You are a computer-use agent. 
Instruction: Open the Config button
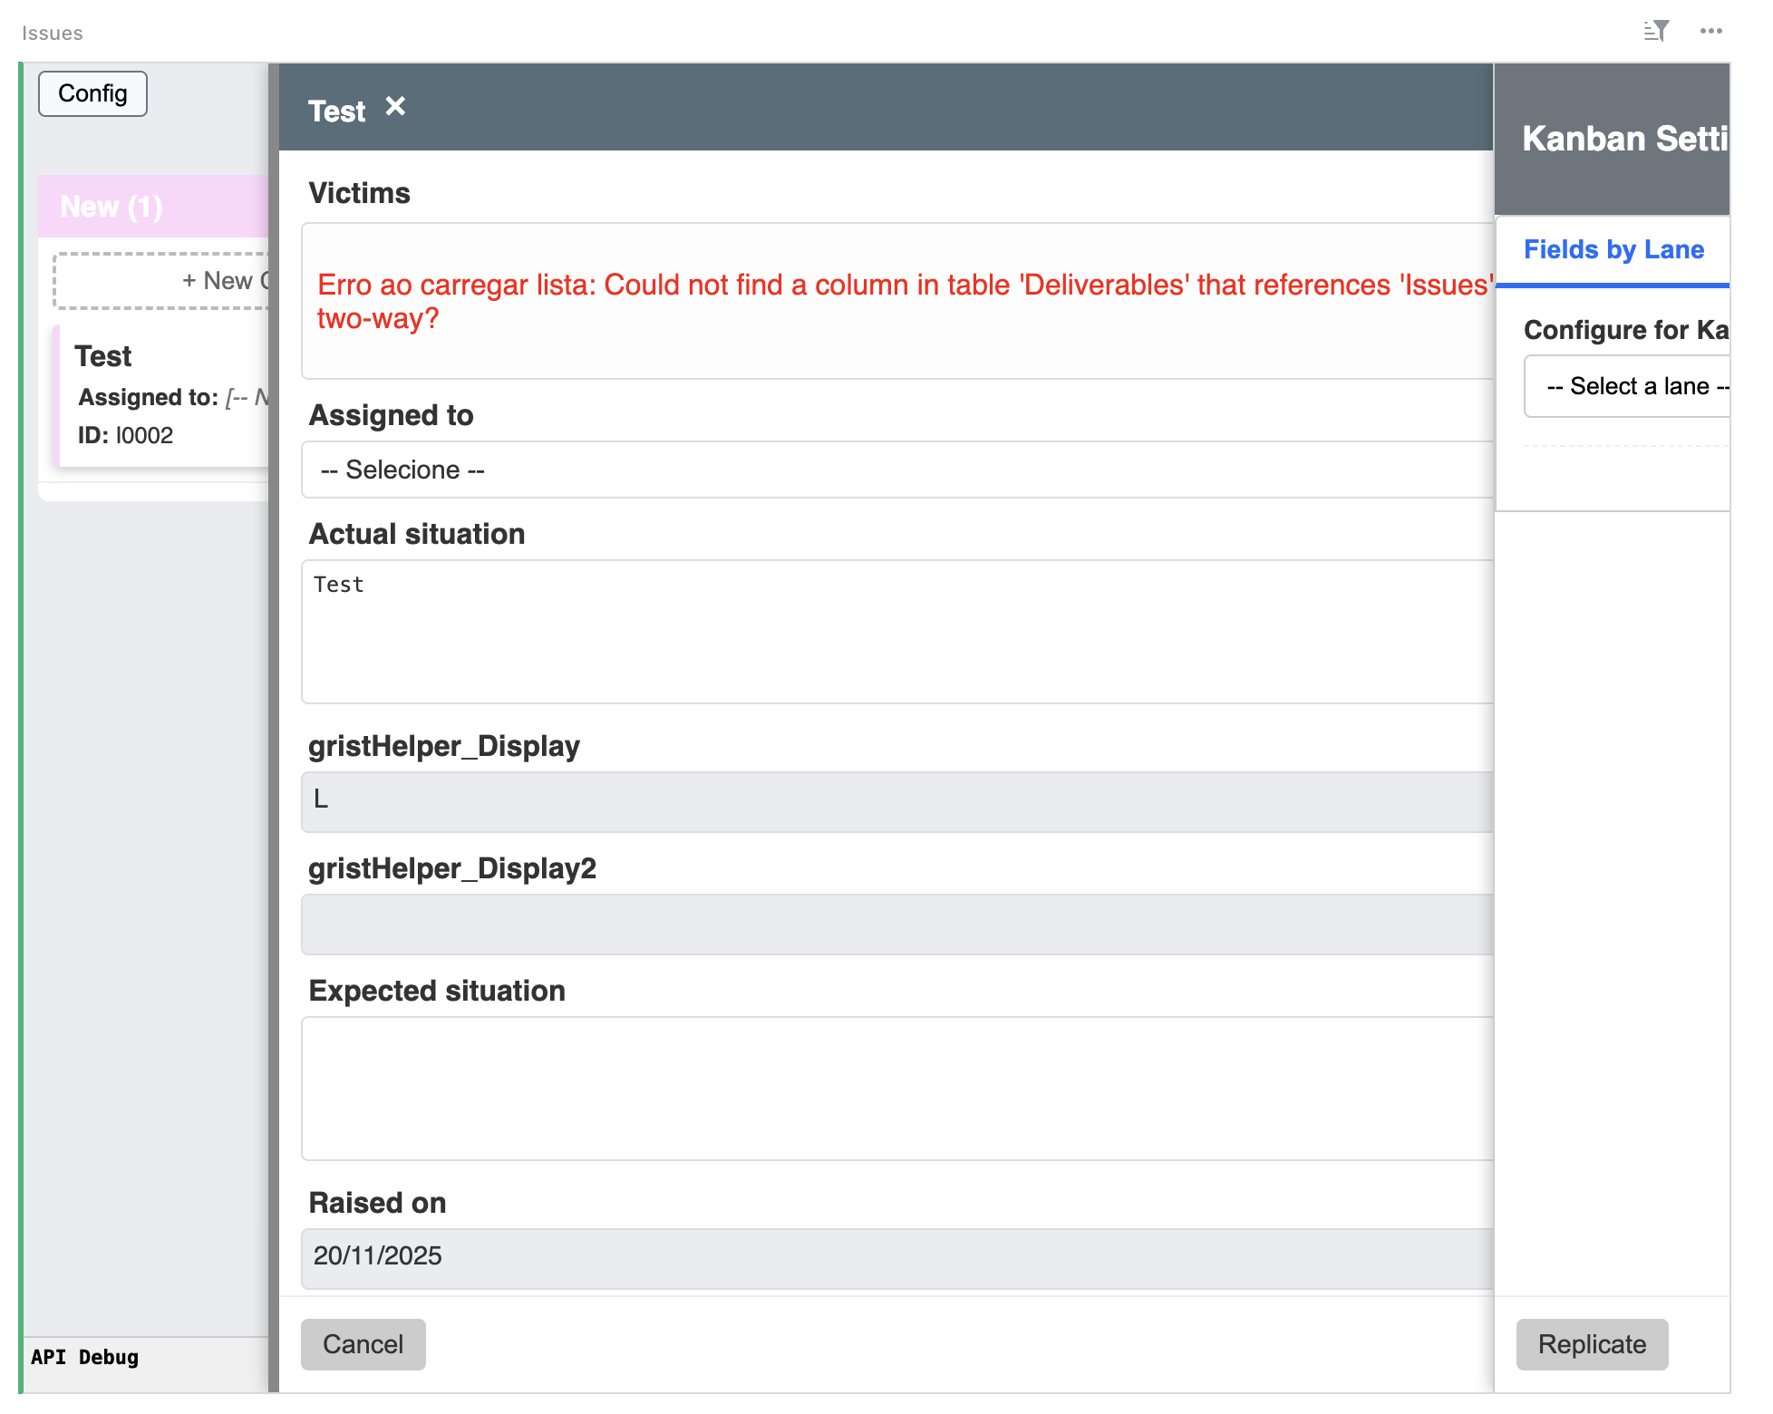[x=92, y=94]
